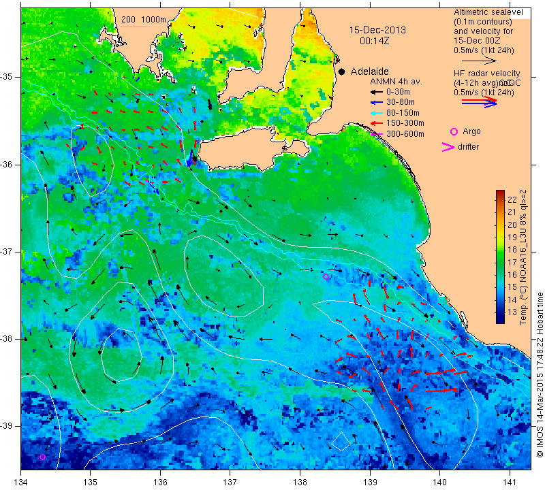This screenshot has width=545, height=490.
Task: Click the red and blue HF radar scale arrows
Action: click(479, 102)
